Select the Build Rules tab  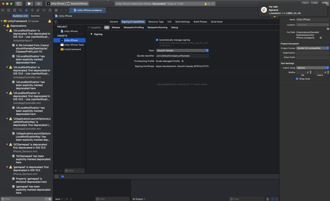point(217,22)
